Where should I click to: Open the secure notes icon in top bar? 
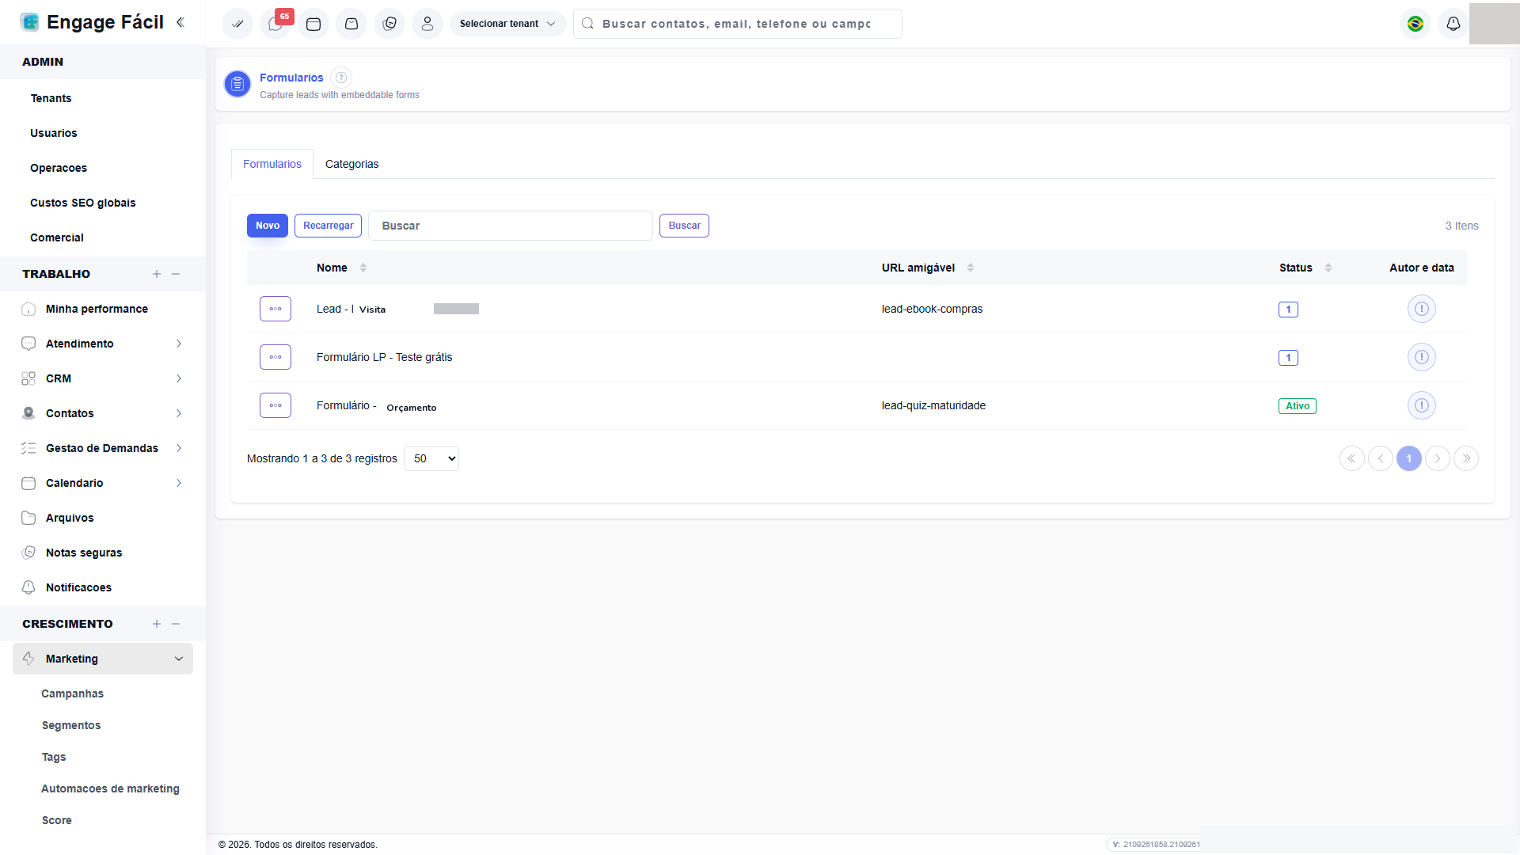pos(389,24)
